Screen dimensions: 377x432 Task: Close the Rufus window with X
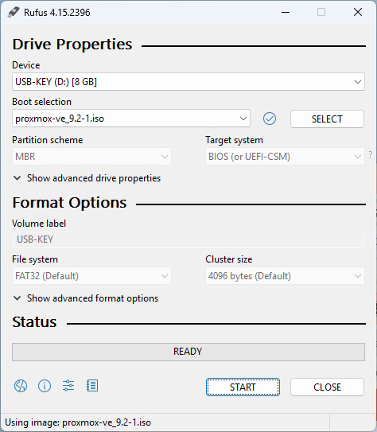pos(358,12)
